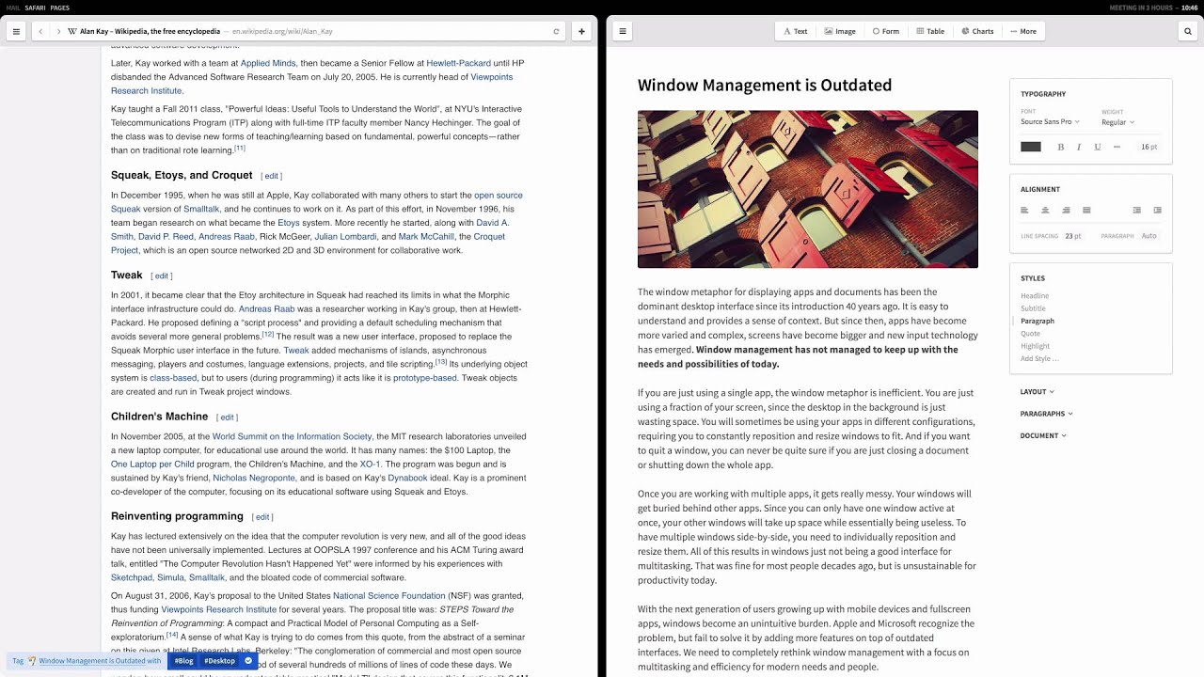
Task: Toggle italic formatting in Typography
Action: 1079,147
